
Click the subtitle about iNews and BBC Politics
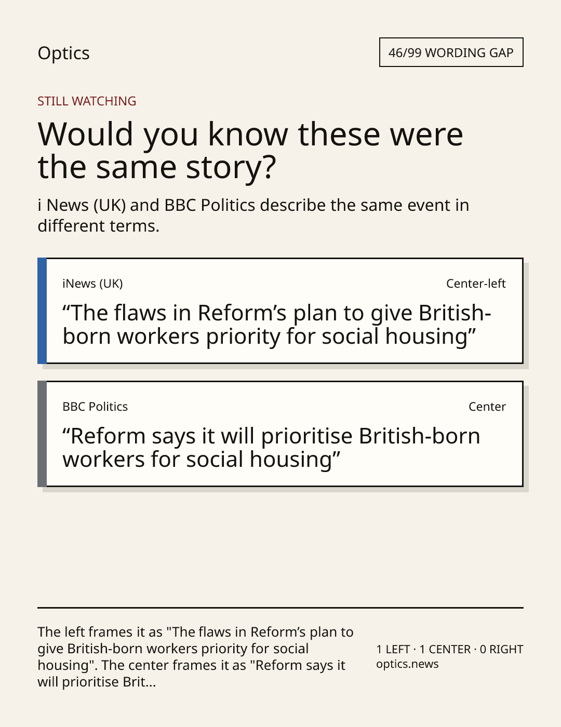pyautogui.click(x=253, y=215)
